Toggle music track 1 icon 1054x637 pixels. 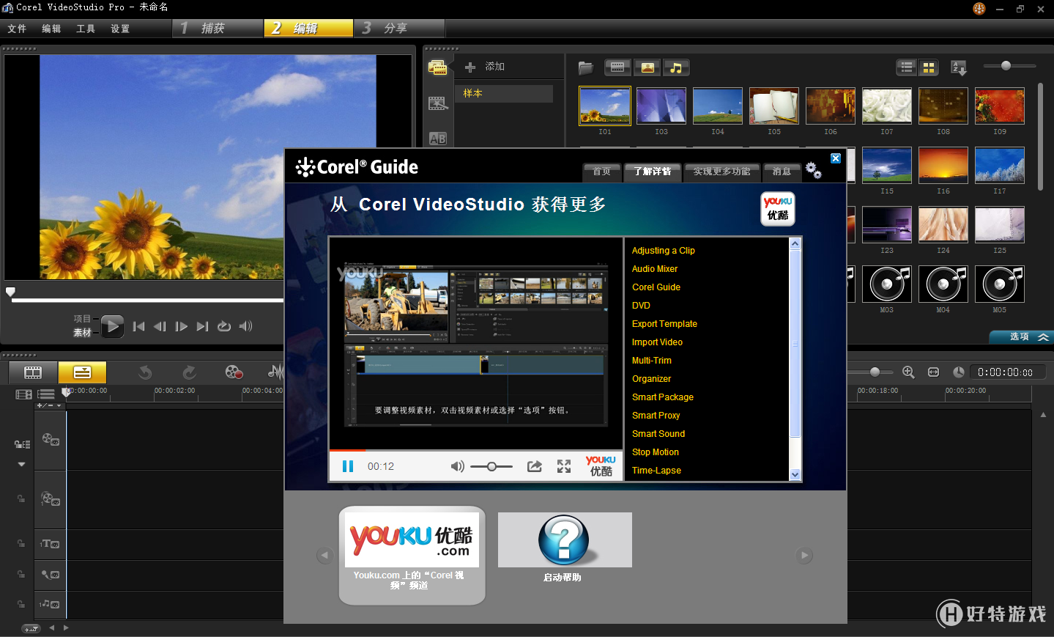point(51,604)
